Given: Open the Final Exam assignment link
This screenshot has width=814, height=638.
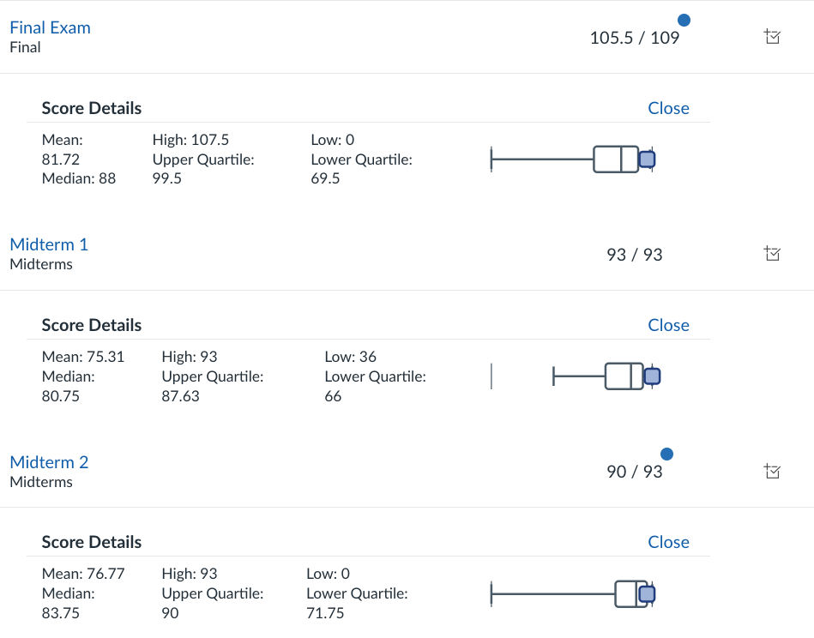Looking at the screenshot, I should (50, 27).
